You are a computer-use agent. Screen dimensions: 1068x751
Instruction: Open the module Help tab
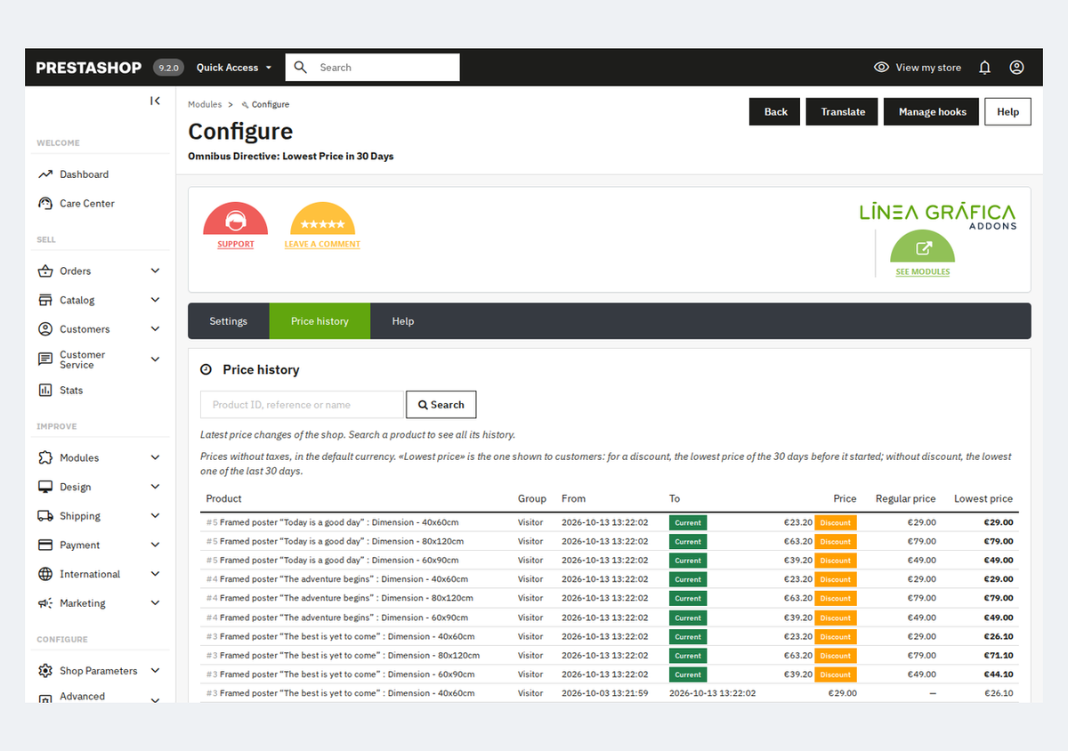403,321
